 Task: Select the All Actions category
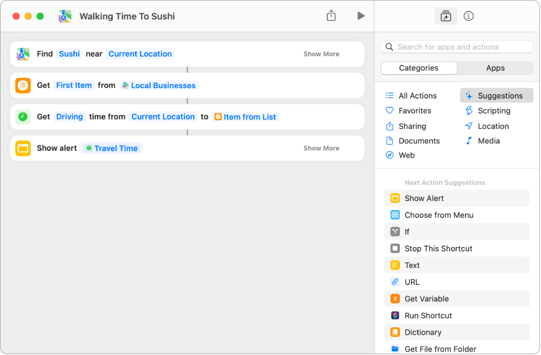417,96
